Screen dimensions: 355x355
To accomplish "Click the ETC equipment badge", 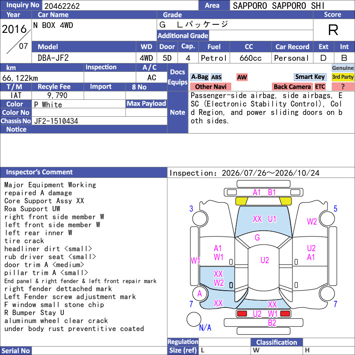I will (x=320, y=87).
